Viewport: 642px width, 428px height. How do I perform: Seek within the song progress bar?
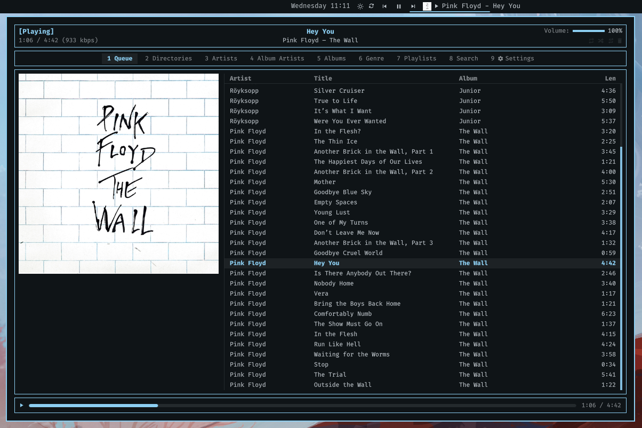point(302,406)
